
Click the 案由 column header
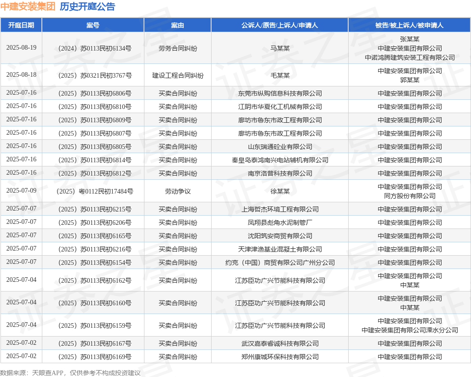pos(178,25)
